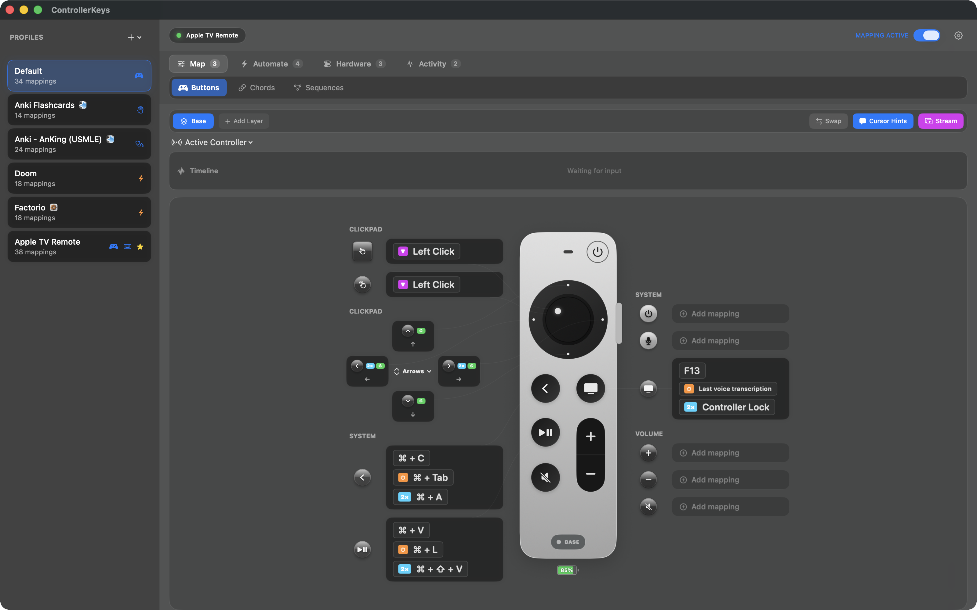This screenshot has height=610, width=977.
Task: Select the Sequences sub-tab
Action: (318, 88)
